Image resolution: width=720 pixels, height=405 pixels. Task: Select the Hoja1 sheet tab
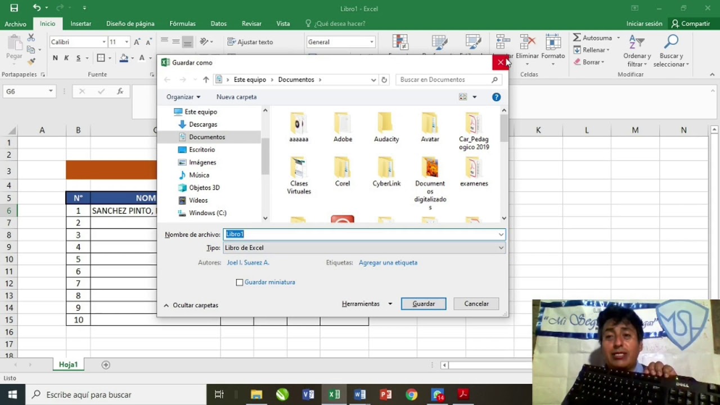coord(68,365)
